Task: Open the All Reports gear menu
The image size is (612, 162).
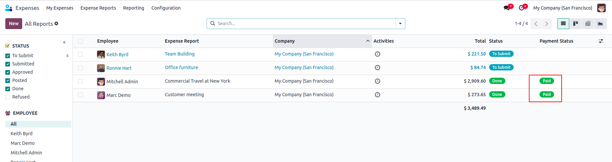Action: point(56,23)
